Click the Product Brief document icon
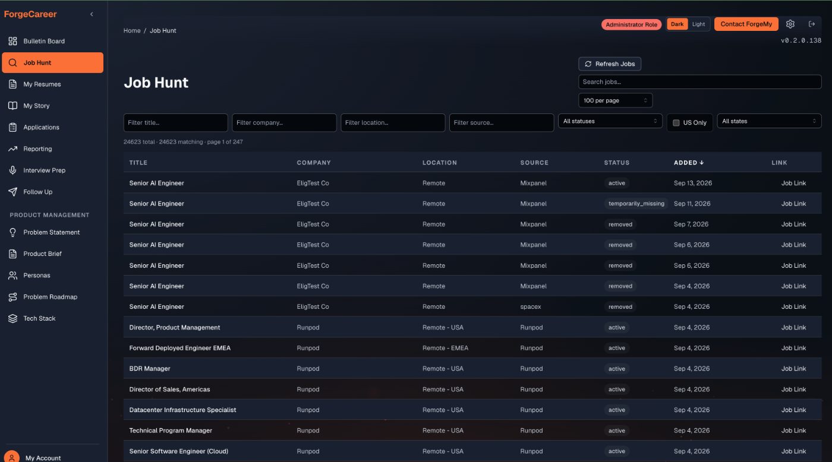The image size is (832, 462). [12, 254]
